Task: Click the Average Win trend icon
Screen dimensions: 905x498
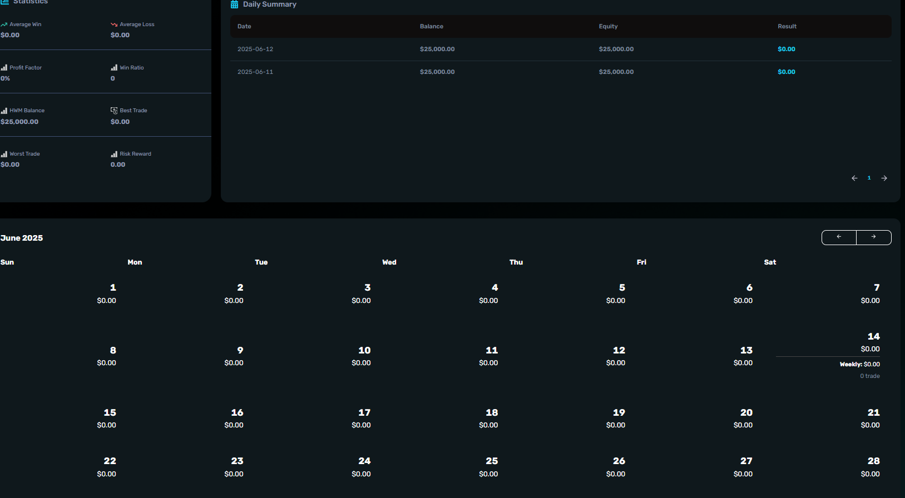Action: (4, 24)
